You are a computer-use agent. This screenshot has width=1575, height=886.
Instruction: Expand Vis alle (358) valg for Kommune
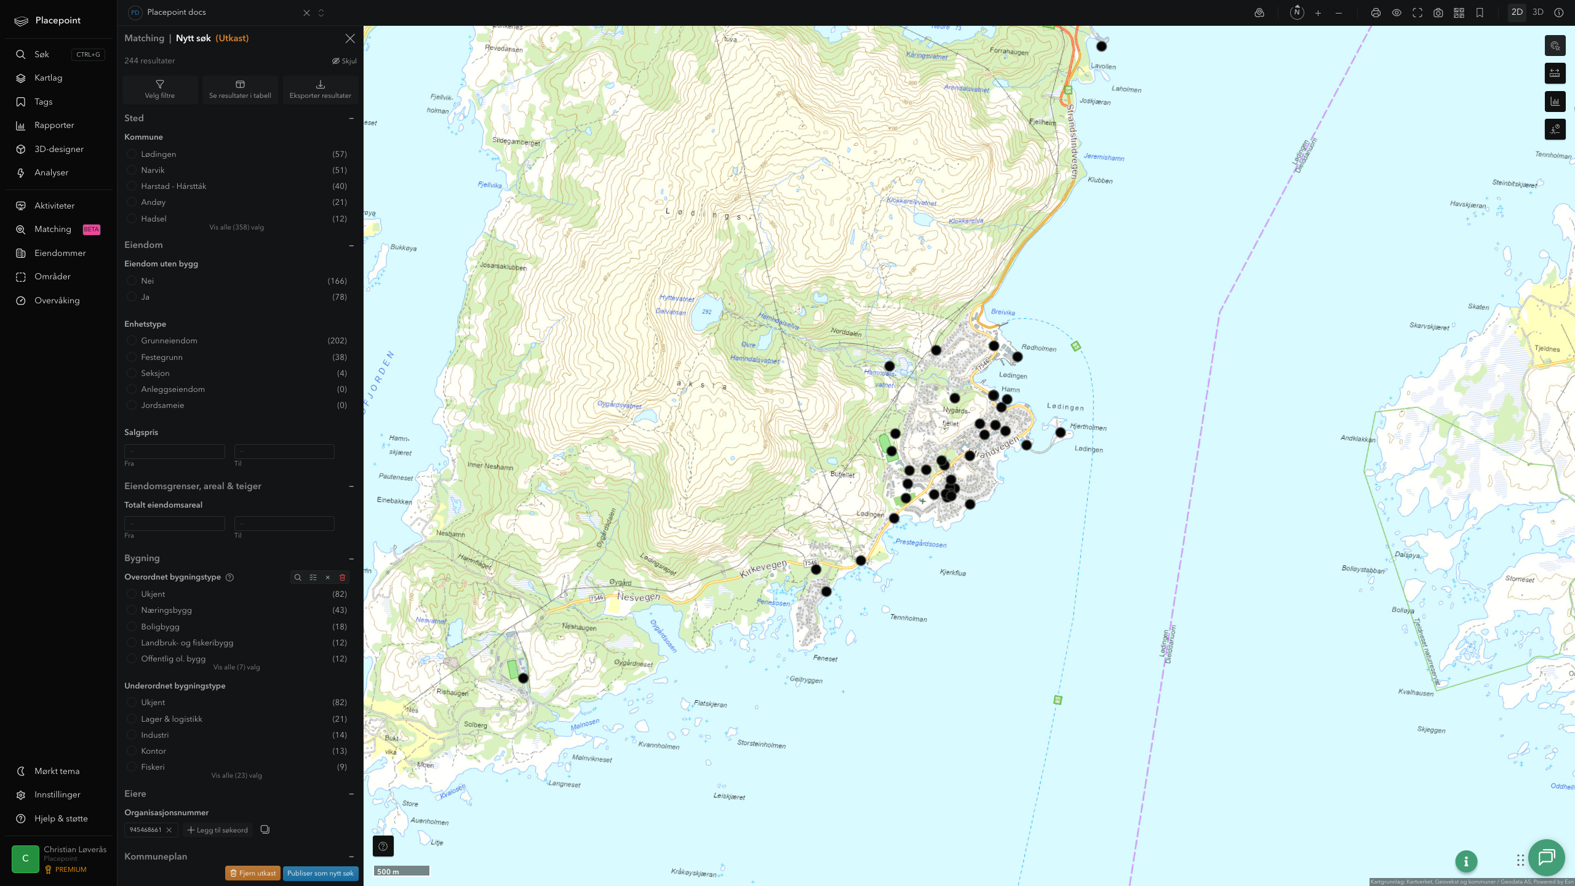236,227
